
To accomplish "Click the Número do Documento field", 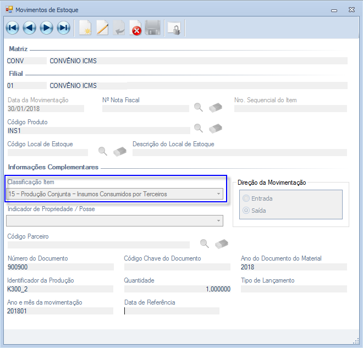I will point(60,267).
